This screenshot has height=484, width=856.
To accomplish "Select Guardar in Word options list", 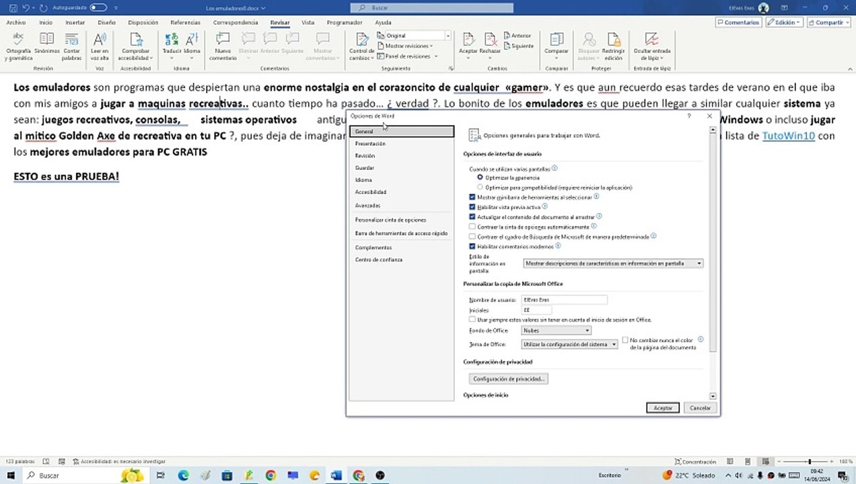I will [x=402, y=168].
